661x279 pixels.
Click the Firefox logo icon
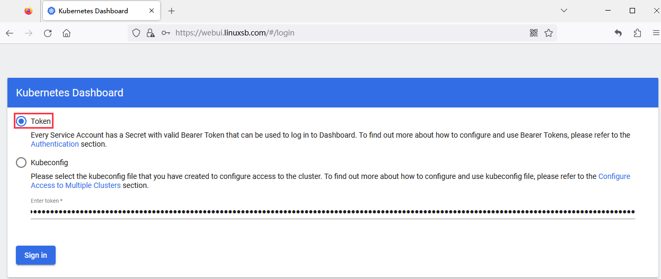pyautogui.click(x=29, y=11)
